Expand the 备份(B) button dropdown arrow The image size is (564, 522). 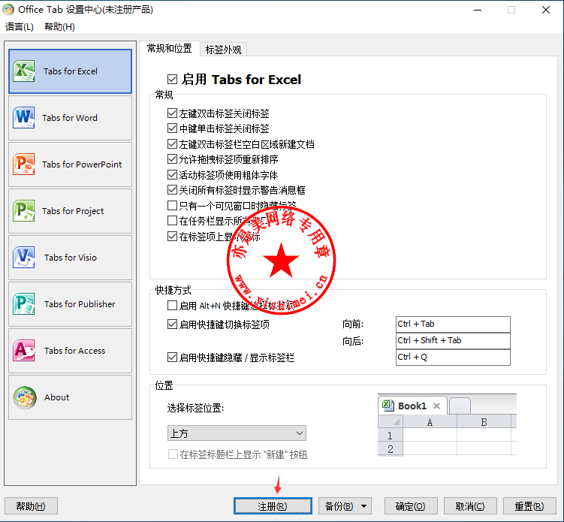coord(364,506)
